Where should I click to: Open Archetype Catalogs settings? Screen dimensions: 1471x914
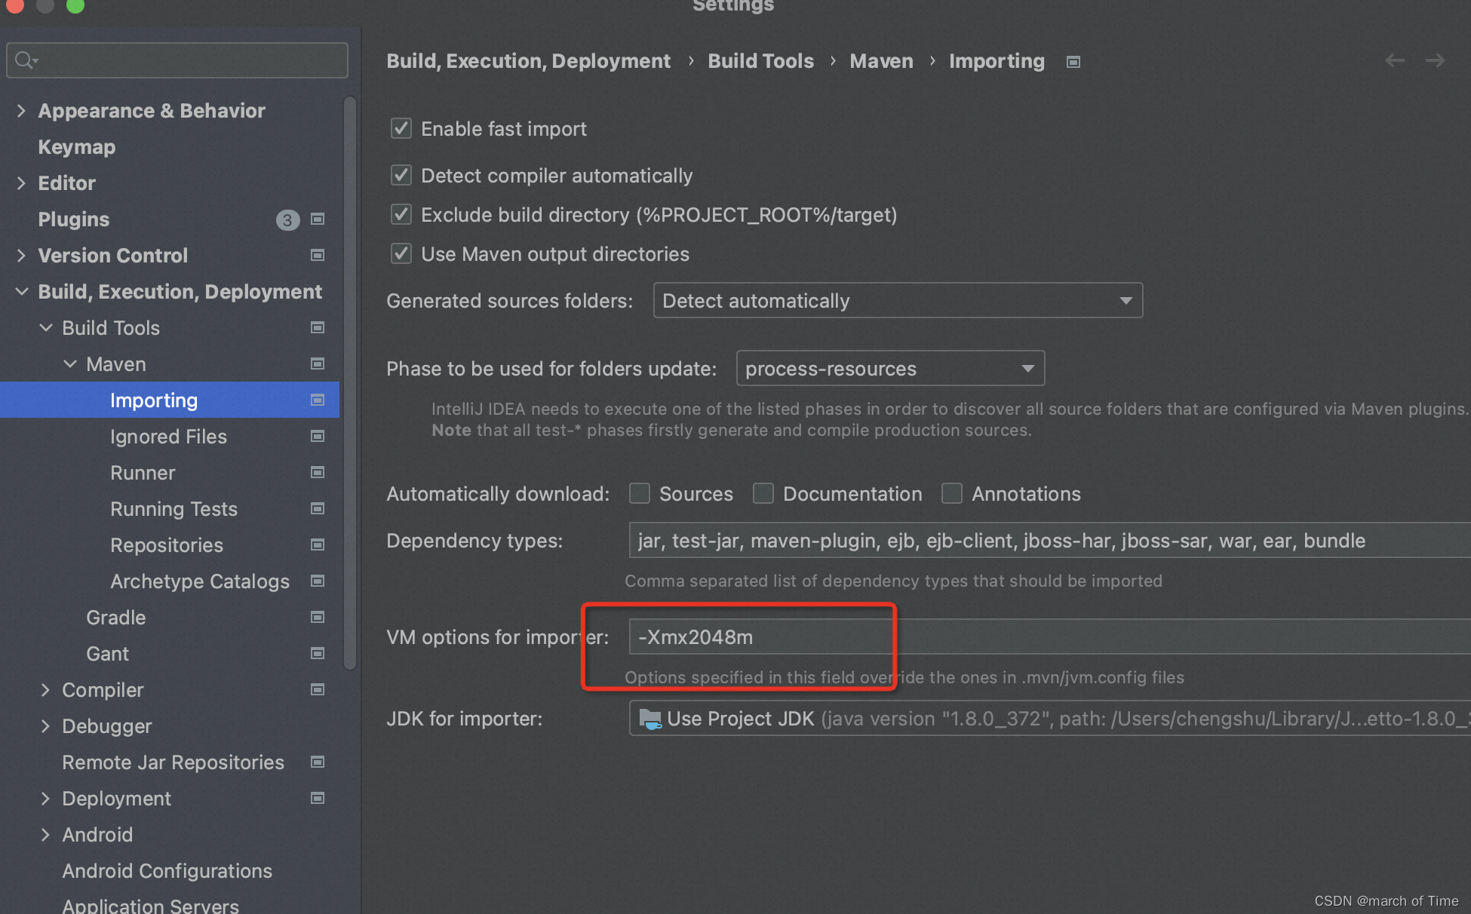[x=200, y=581]
